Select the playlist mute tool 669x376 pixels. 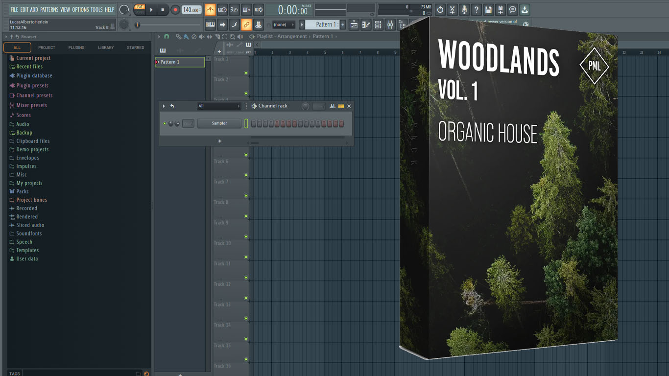click(202, 37)
